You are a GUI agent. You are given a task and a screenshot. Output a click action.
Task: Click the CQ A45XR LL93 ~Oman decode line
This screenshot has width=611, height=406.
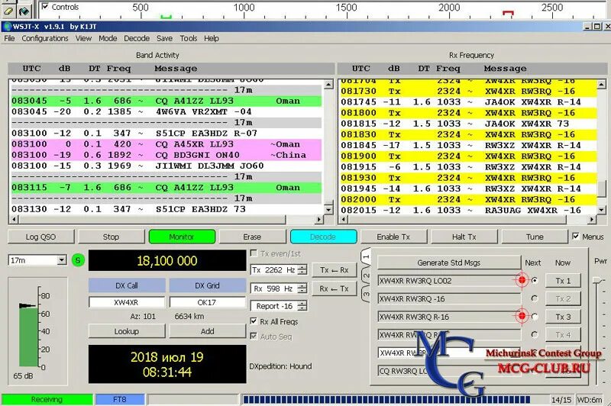tap(166, 144)
